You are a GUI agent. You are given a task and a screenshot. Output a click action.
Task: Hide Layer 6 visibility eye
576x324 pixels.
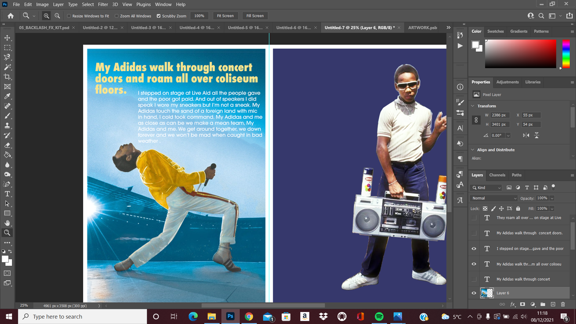(x=474, y=293)
